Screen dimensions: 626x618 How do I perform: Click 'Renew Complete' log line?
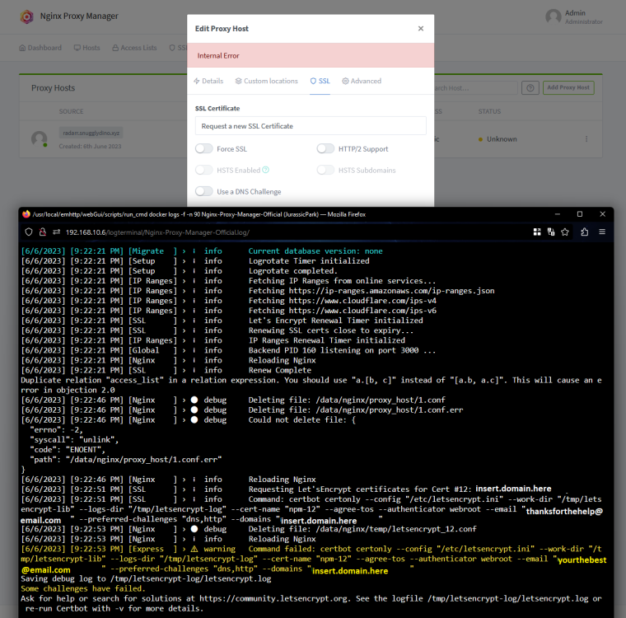[x=280, y=370]
